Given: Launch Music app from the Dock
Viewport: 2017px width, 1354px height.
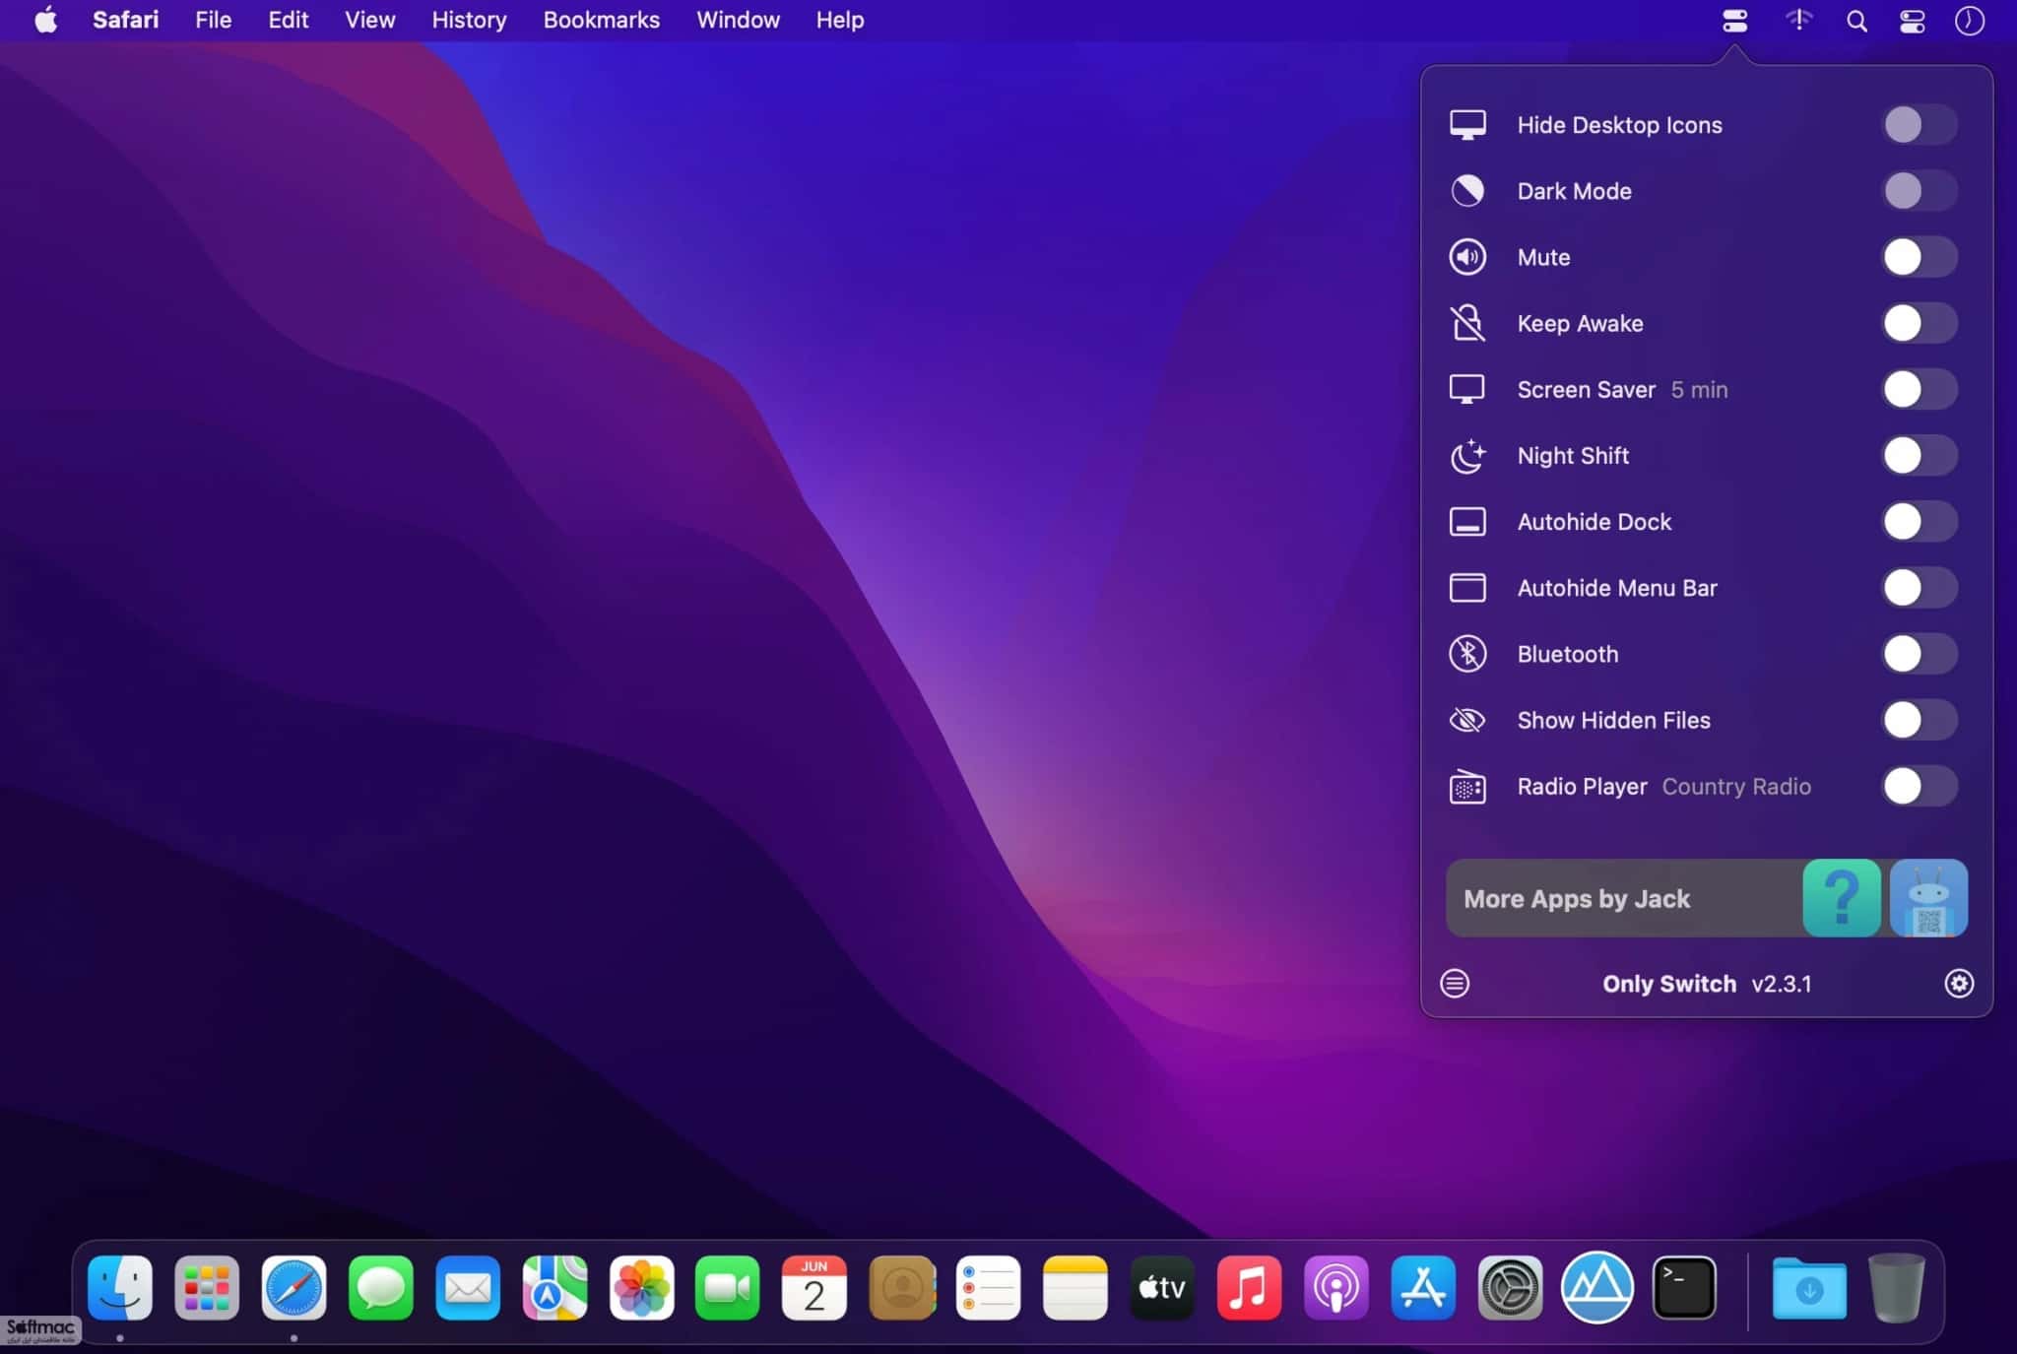Looking at the screenshot, I should [1249, 1287].
